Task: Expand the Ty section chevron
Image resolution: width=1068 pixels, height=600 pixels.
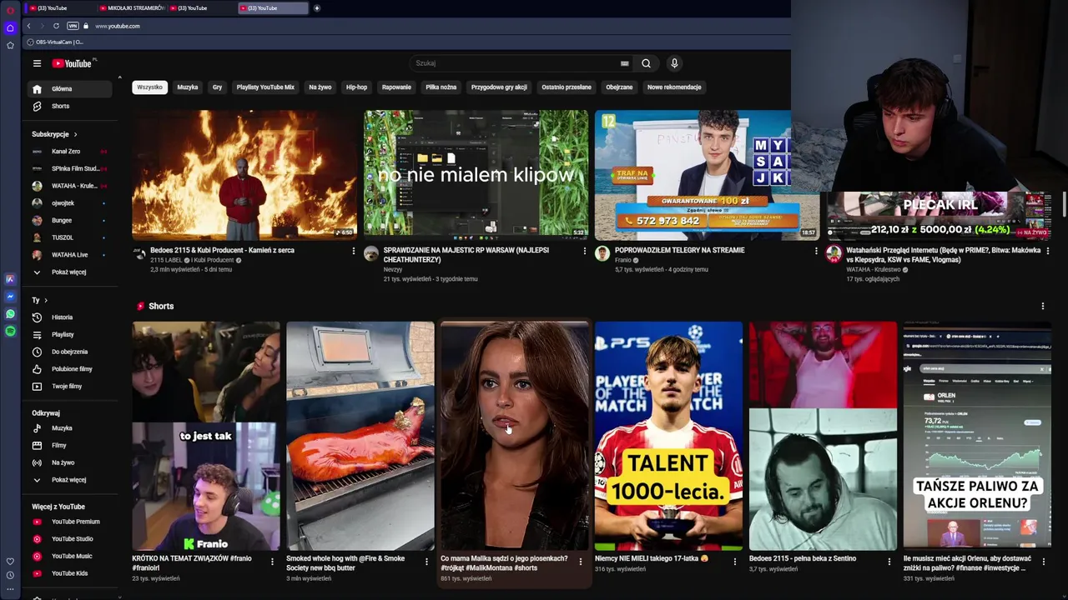Action: [46, 300]
